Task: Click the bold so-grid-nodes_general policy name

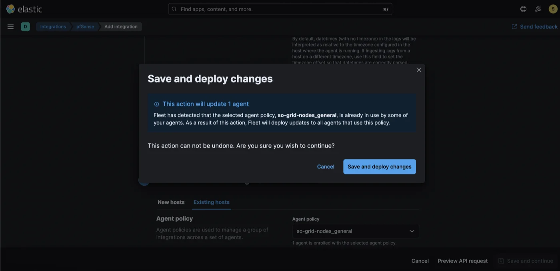Action: point(307,115)
